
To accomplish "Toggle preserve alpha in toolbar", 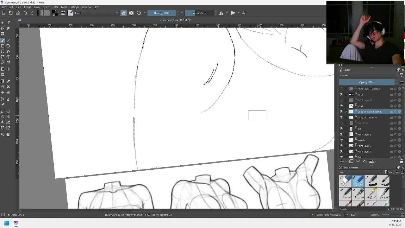I will [131, 13].
